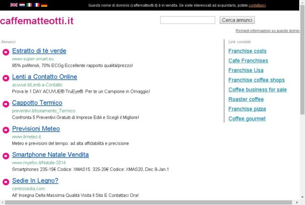The image size is (305, 205).
Task: Visit www.ilmeteo.it ad URL
Action: click(27, 137)
